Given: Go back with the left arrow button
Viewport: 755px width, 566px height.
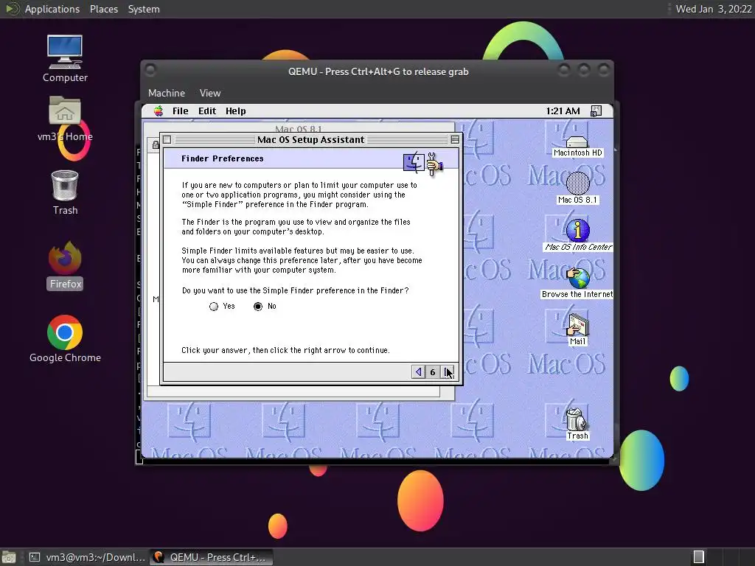Looking at the screenshot, I should 419,372.
